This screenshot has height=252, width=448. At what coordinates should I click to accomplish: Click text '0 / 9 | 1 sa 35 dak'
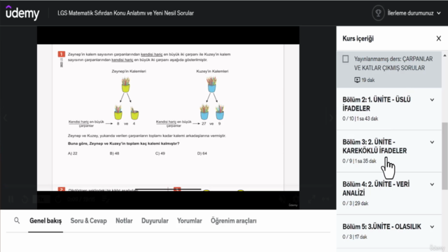tap(359, 161)
